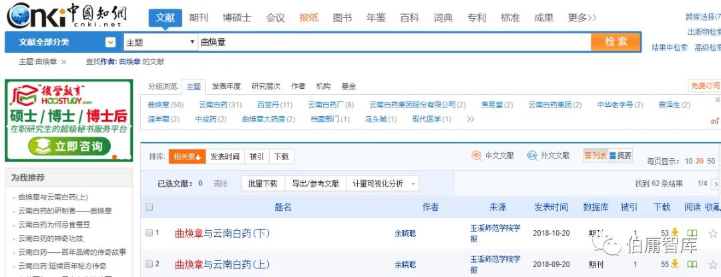Switch to 摘要 abstract view
Screen dimensions: 721x277
(x=620, y=156)
